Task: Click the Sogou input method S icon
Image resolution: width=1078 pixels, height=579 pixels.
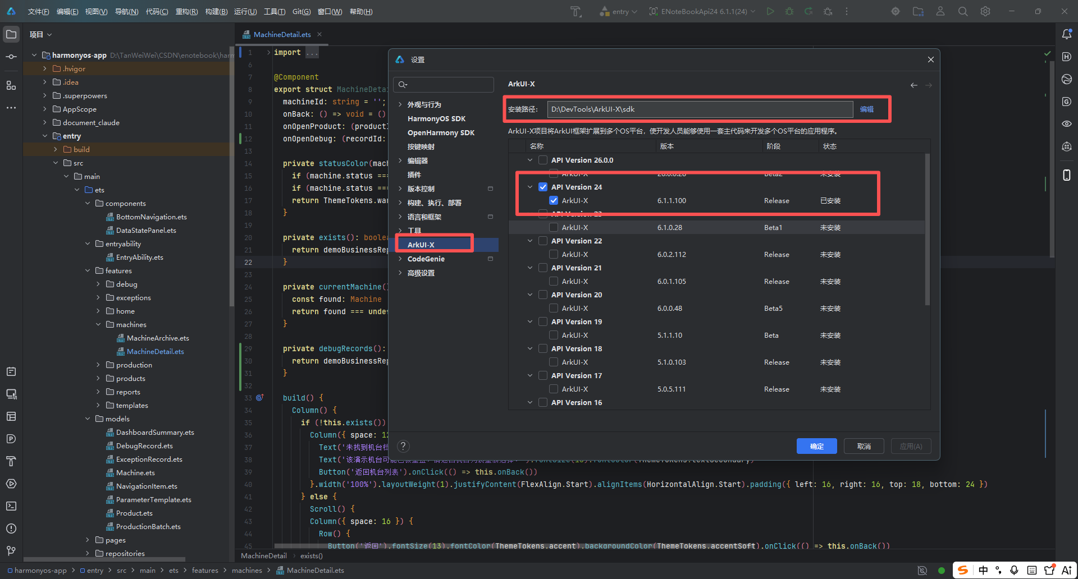Action: point(962,570)
